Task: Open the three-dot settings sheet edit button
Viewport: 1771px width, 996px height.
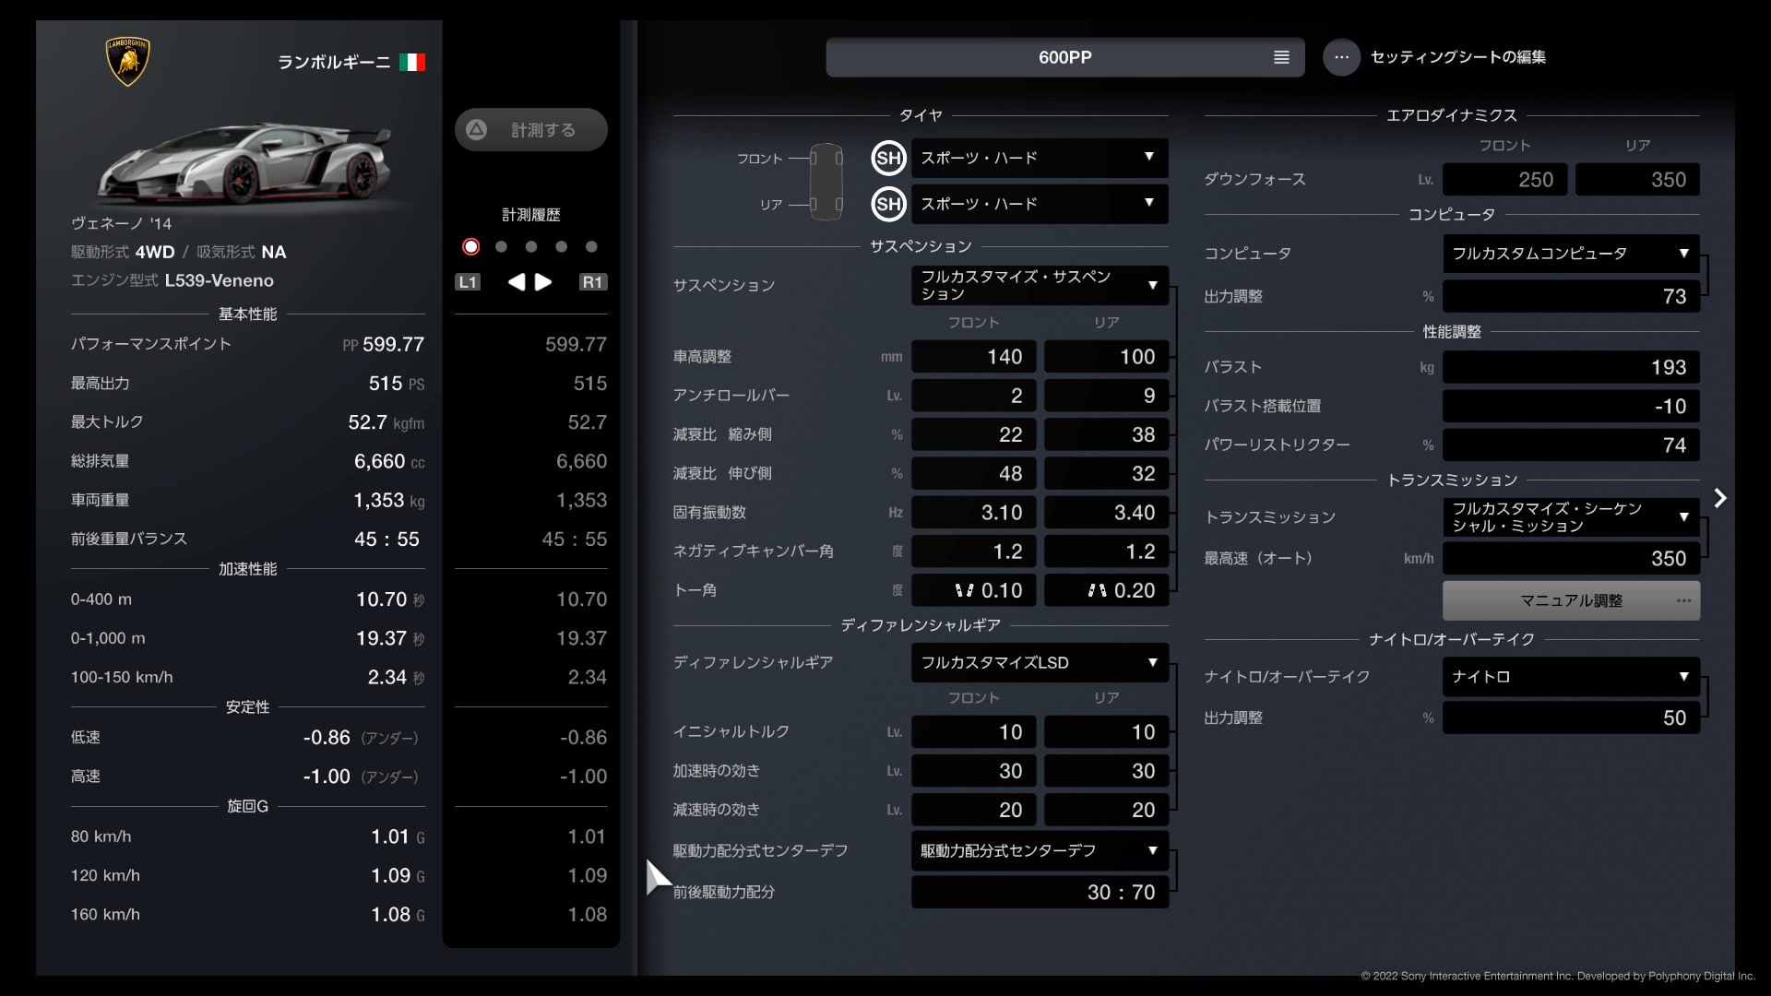Action: click(x=1341, y=57)
